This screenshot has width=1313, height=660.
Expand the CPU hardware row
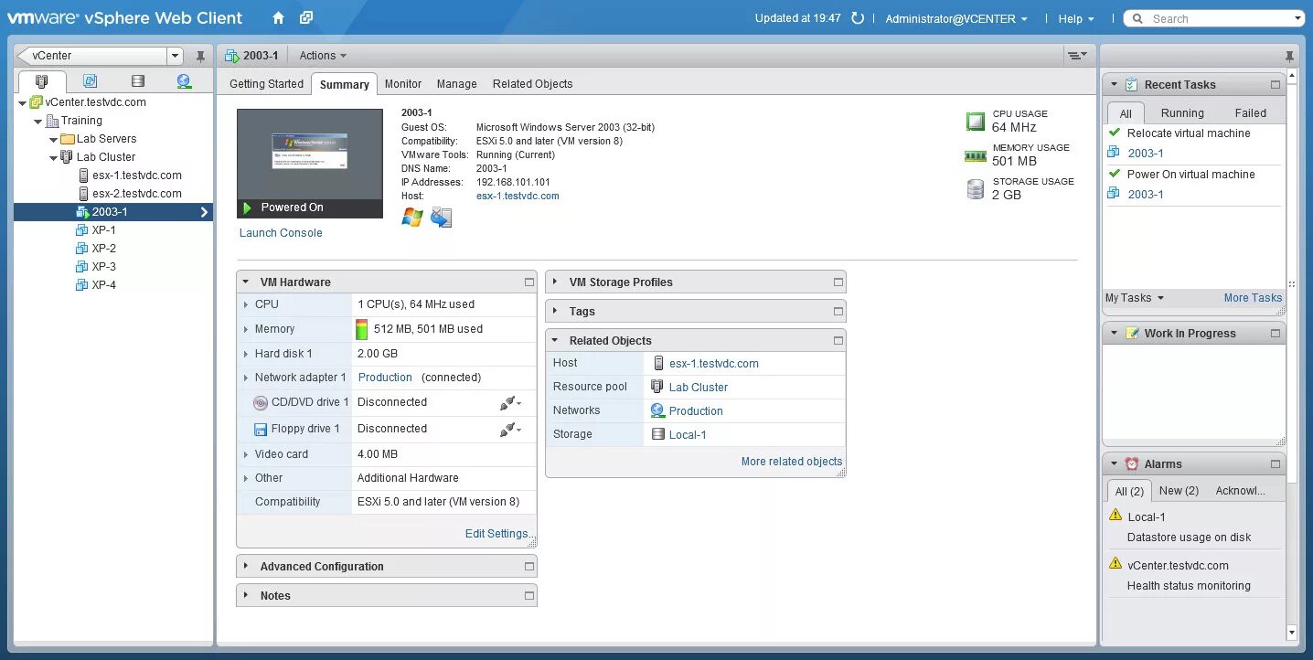pyautogui.click(x=246, y=304)
